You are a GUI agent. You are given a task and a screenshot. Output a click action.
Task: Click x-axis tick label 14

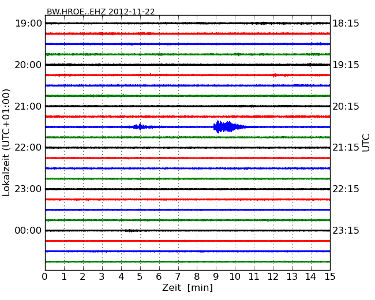(x=310, y=276)
